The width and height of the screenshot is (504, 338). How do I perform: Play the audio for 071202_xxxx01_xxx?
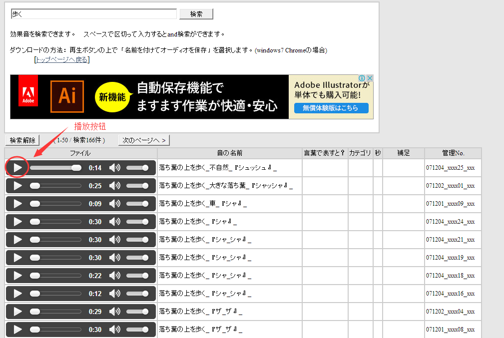(x=17, y=186)
